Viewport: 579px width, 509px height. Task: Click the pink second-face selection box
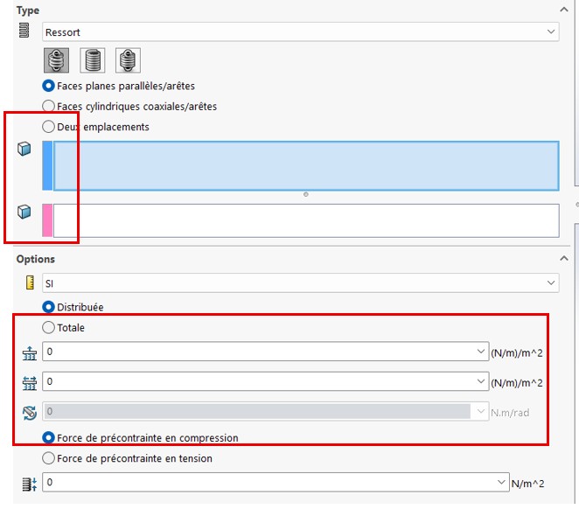coord(305,220)
